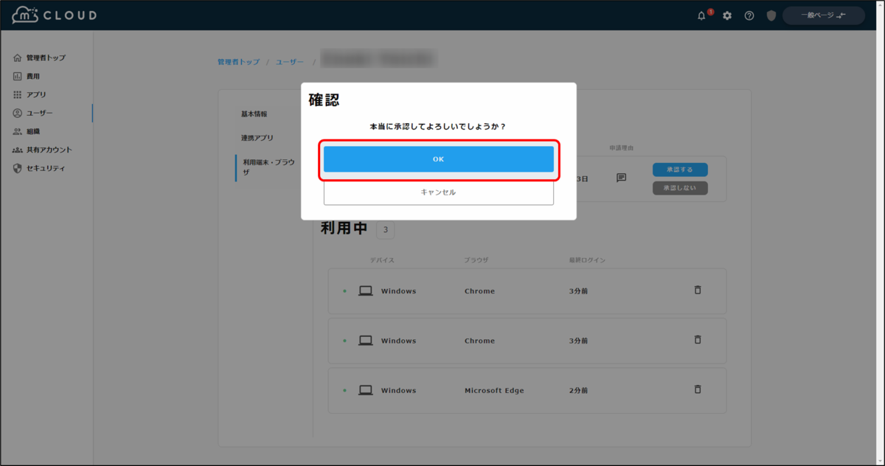The height and width of the screenshot is (466, 885).
Task: Delete the first Windows Chrome device
Action: pos(698,290)
